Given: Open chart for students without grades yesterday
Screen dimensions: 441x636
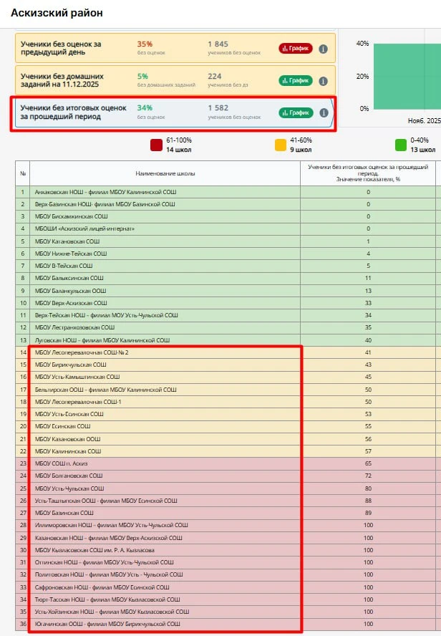Looking at the screenshot, I should (x=296, y=48).
